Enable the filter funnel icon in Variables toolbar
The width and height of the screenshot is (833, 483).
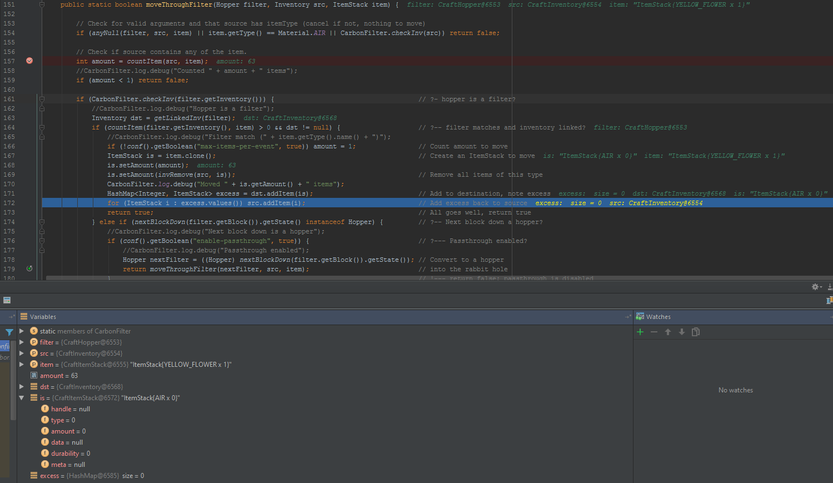9,331
